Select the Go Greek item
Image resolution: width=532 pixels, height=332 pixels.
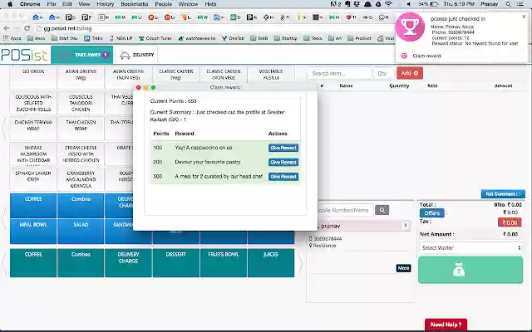[x=33, y=77]
